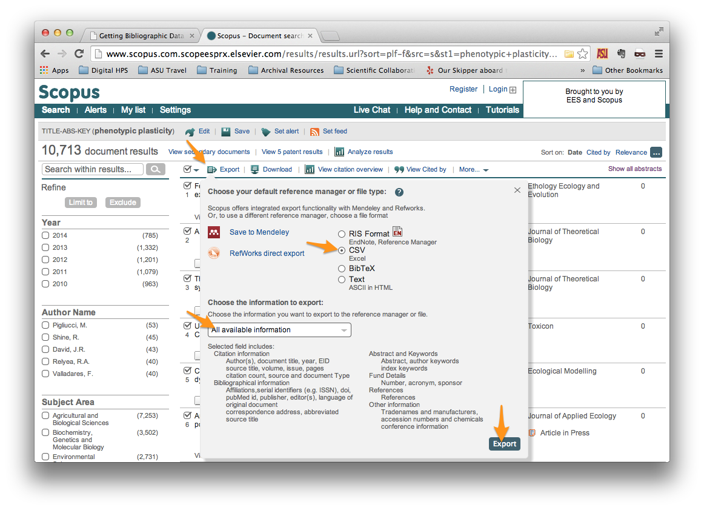Click the Set feed RSS icon
Viewport: 704px width, 510px height.
pyautogui.click(x=314, y=132)
